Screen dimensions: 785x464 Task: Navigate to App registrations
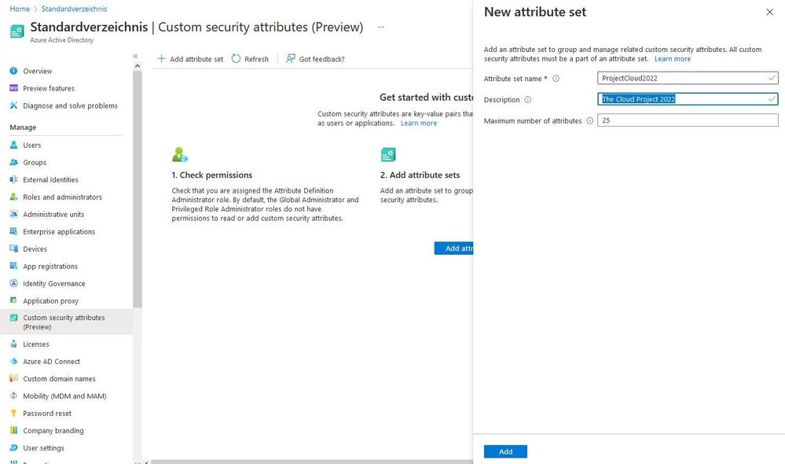50,266
